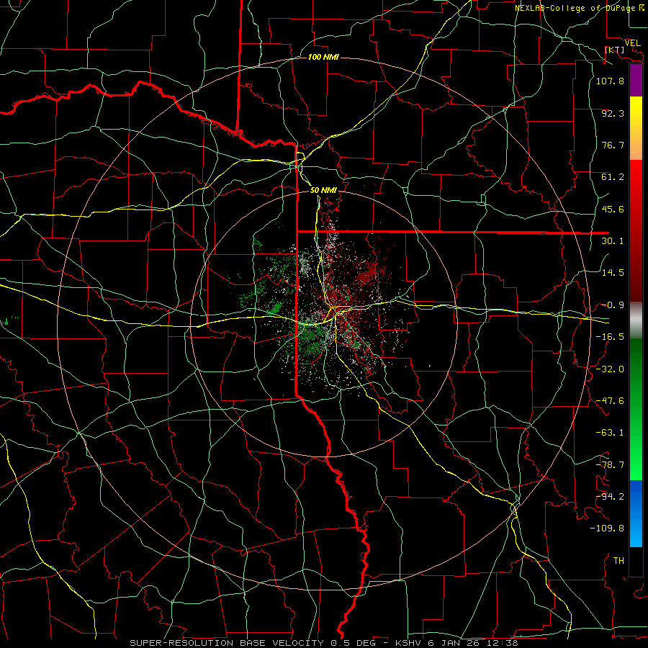The height and width of the screenshot is (648, 648).
Task: Select the -16.5 scale value
Action: coord(610,337)
